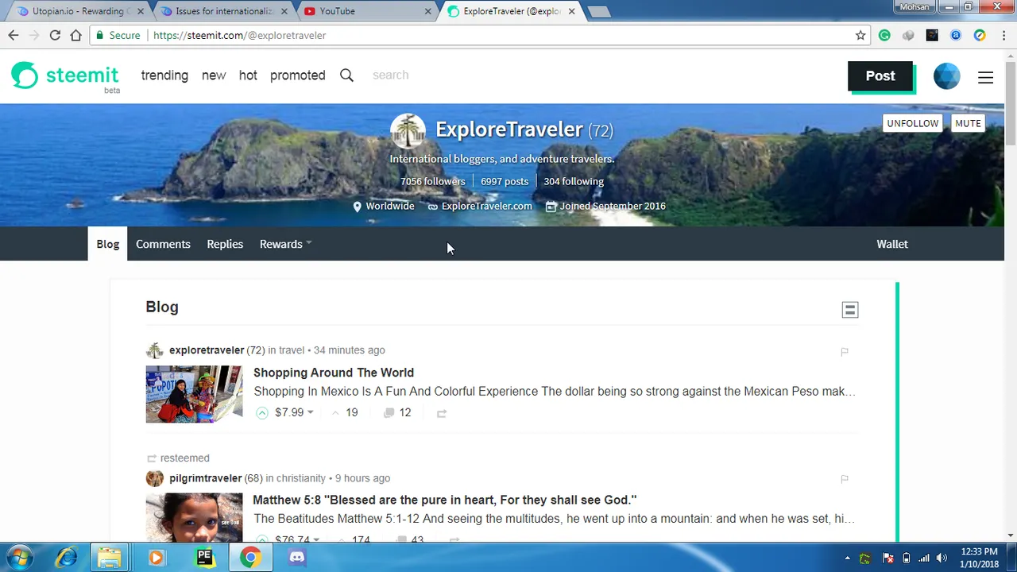Open Shopping Around The World thumbnail
Screen dimensions: 1017x572
click(x=194, y=394)
